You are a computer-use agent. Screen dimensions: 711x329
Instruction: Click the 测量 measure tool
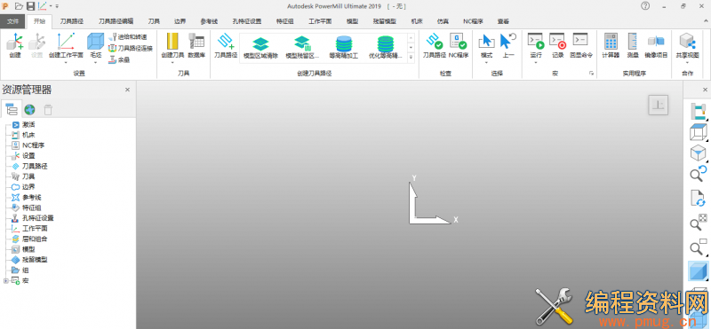633,41
